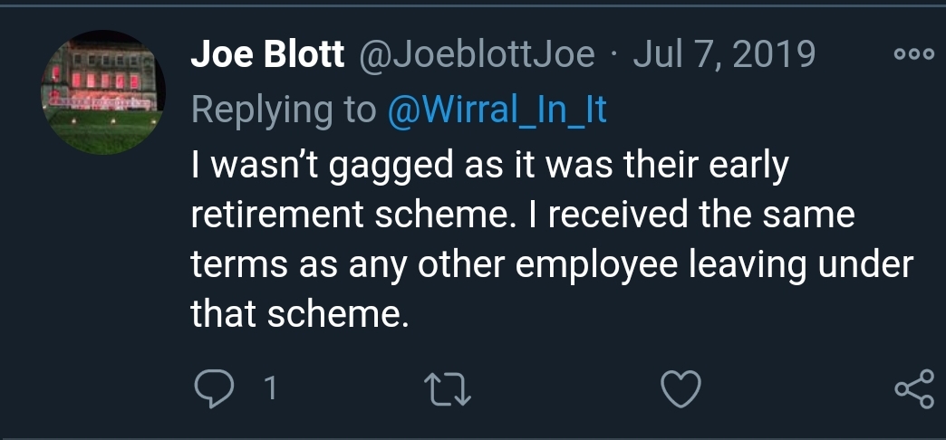Visit the @JoeblottJoe handle
The height and width of the screenshot is (440, 946).
click(477, 56)
